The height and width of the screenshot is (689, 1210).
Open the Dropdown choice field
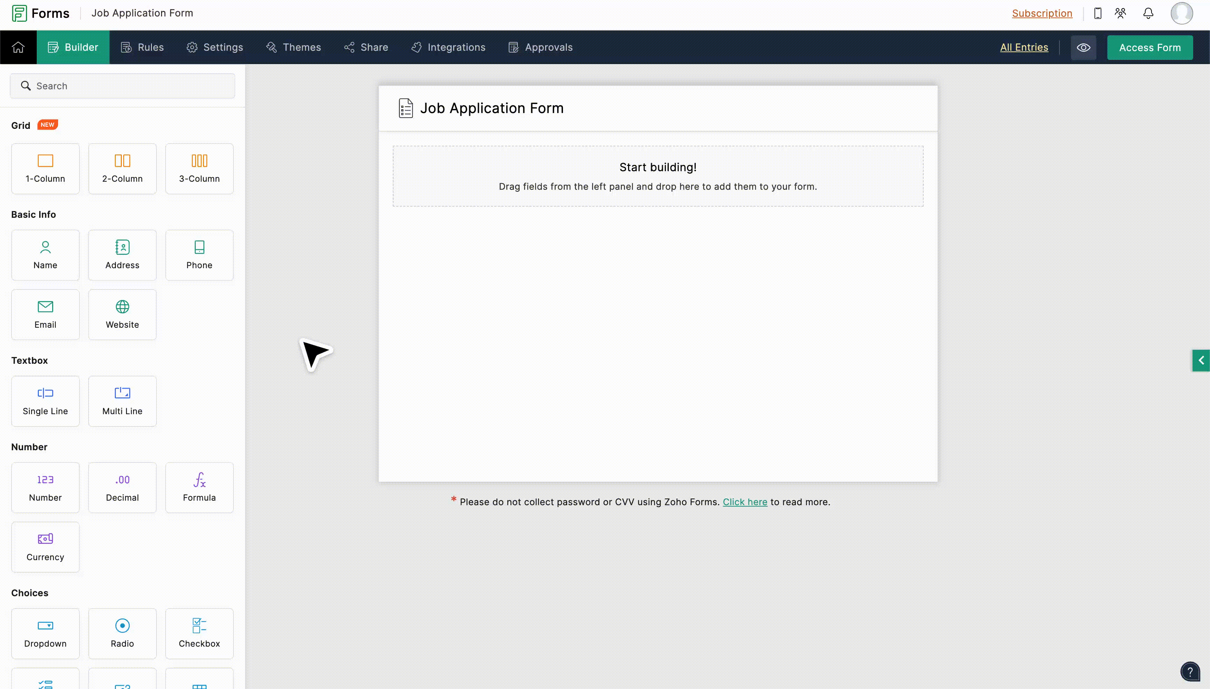[x=45, y=633]
